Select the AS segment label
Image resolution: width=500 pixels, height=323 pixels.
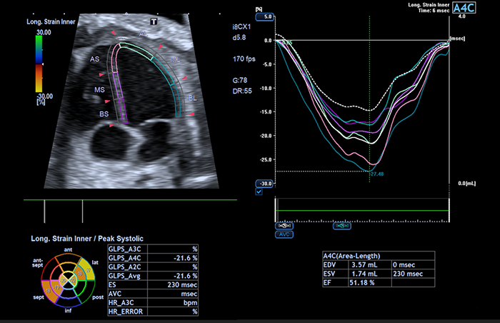tap(95, 59)
